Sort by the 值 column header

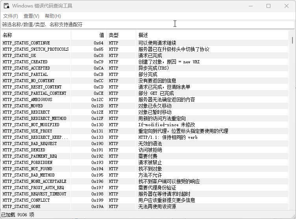[89, 35]
